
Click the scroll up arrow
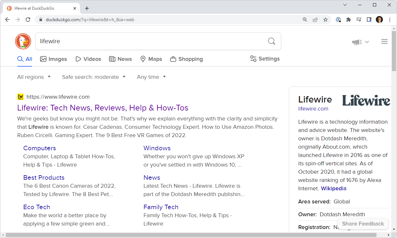click(394, 29)
